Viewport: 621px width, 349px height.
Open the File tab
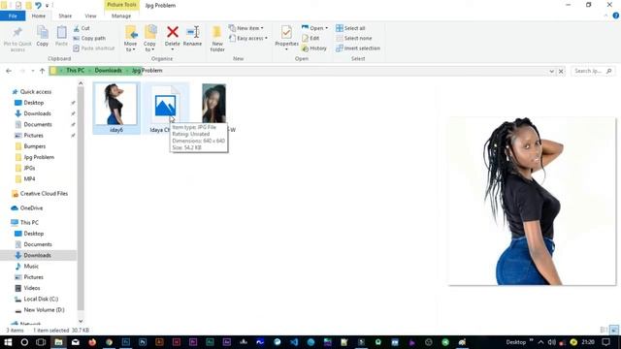tap(13, 16)
